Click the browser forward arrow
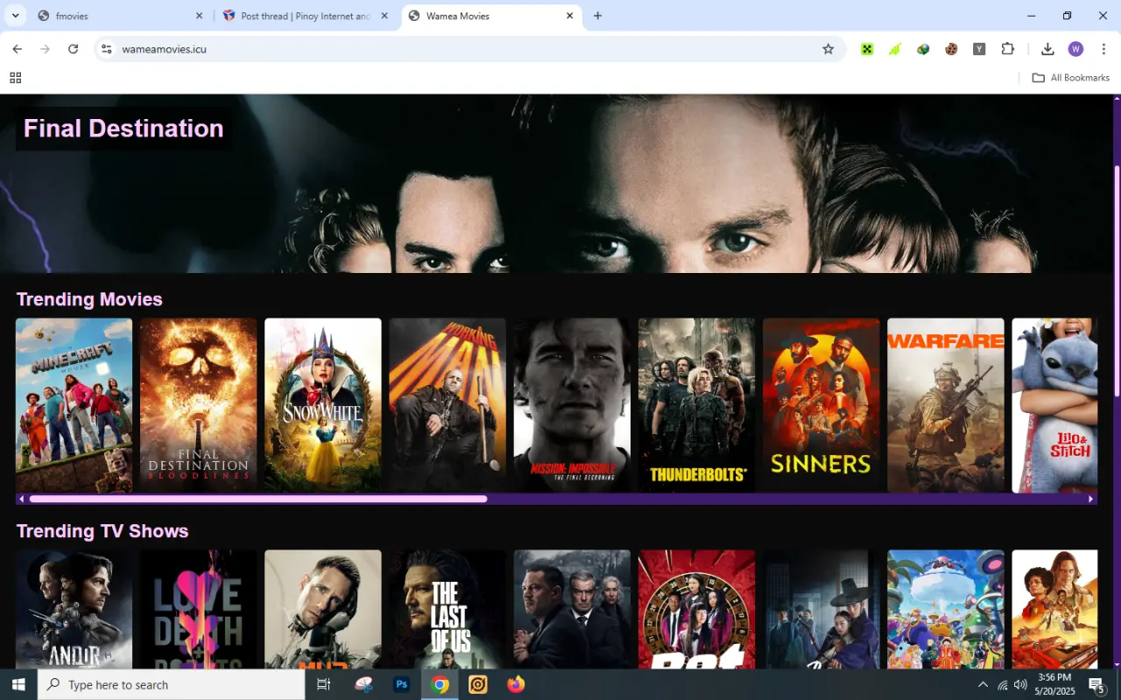1121x700 pixels. click(45, 49)
